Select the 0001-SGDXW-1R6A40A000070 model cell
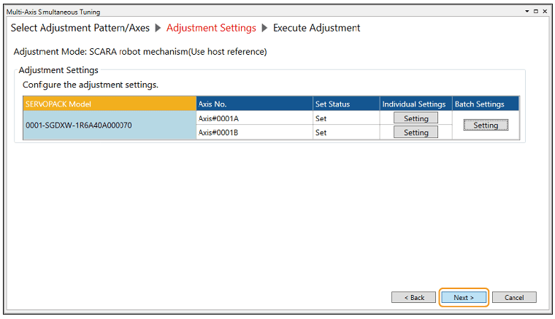The width and height of the screenshot is (555, 319). coord(110,126)
